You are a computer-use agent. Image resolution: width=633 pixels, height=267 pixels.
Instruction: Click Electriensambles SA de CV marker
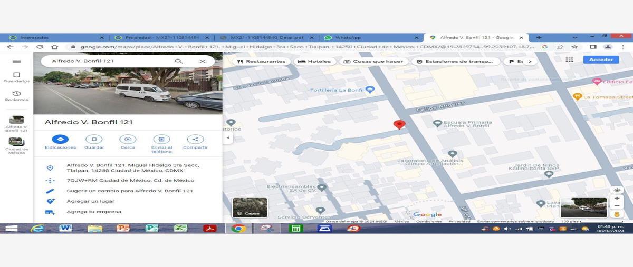(321, 187)
